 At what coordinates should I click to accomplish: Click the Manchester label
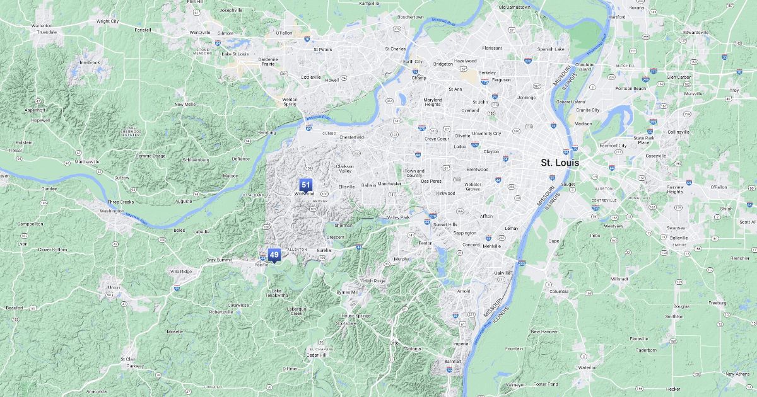tap(389, 183)
